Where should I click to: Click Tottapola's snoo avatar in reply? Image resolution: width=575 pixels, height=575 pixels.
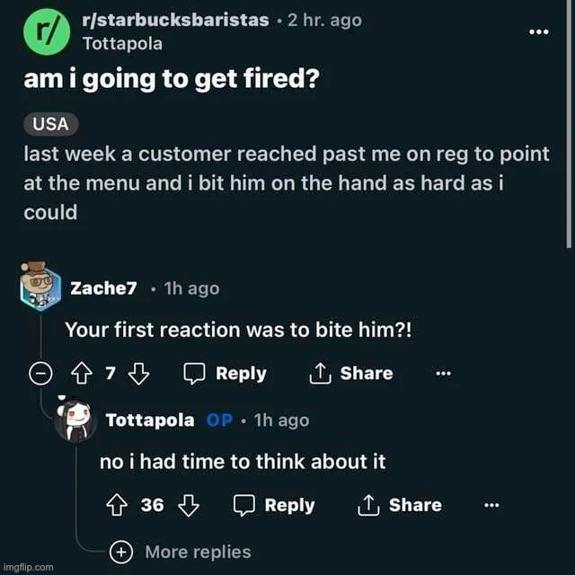click(75, 420)
